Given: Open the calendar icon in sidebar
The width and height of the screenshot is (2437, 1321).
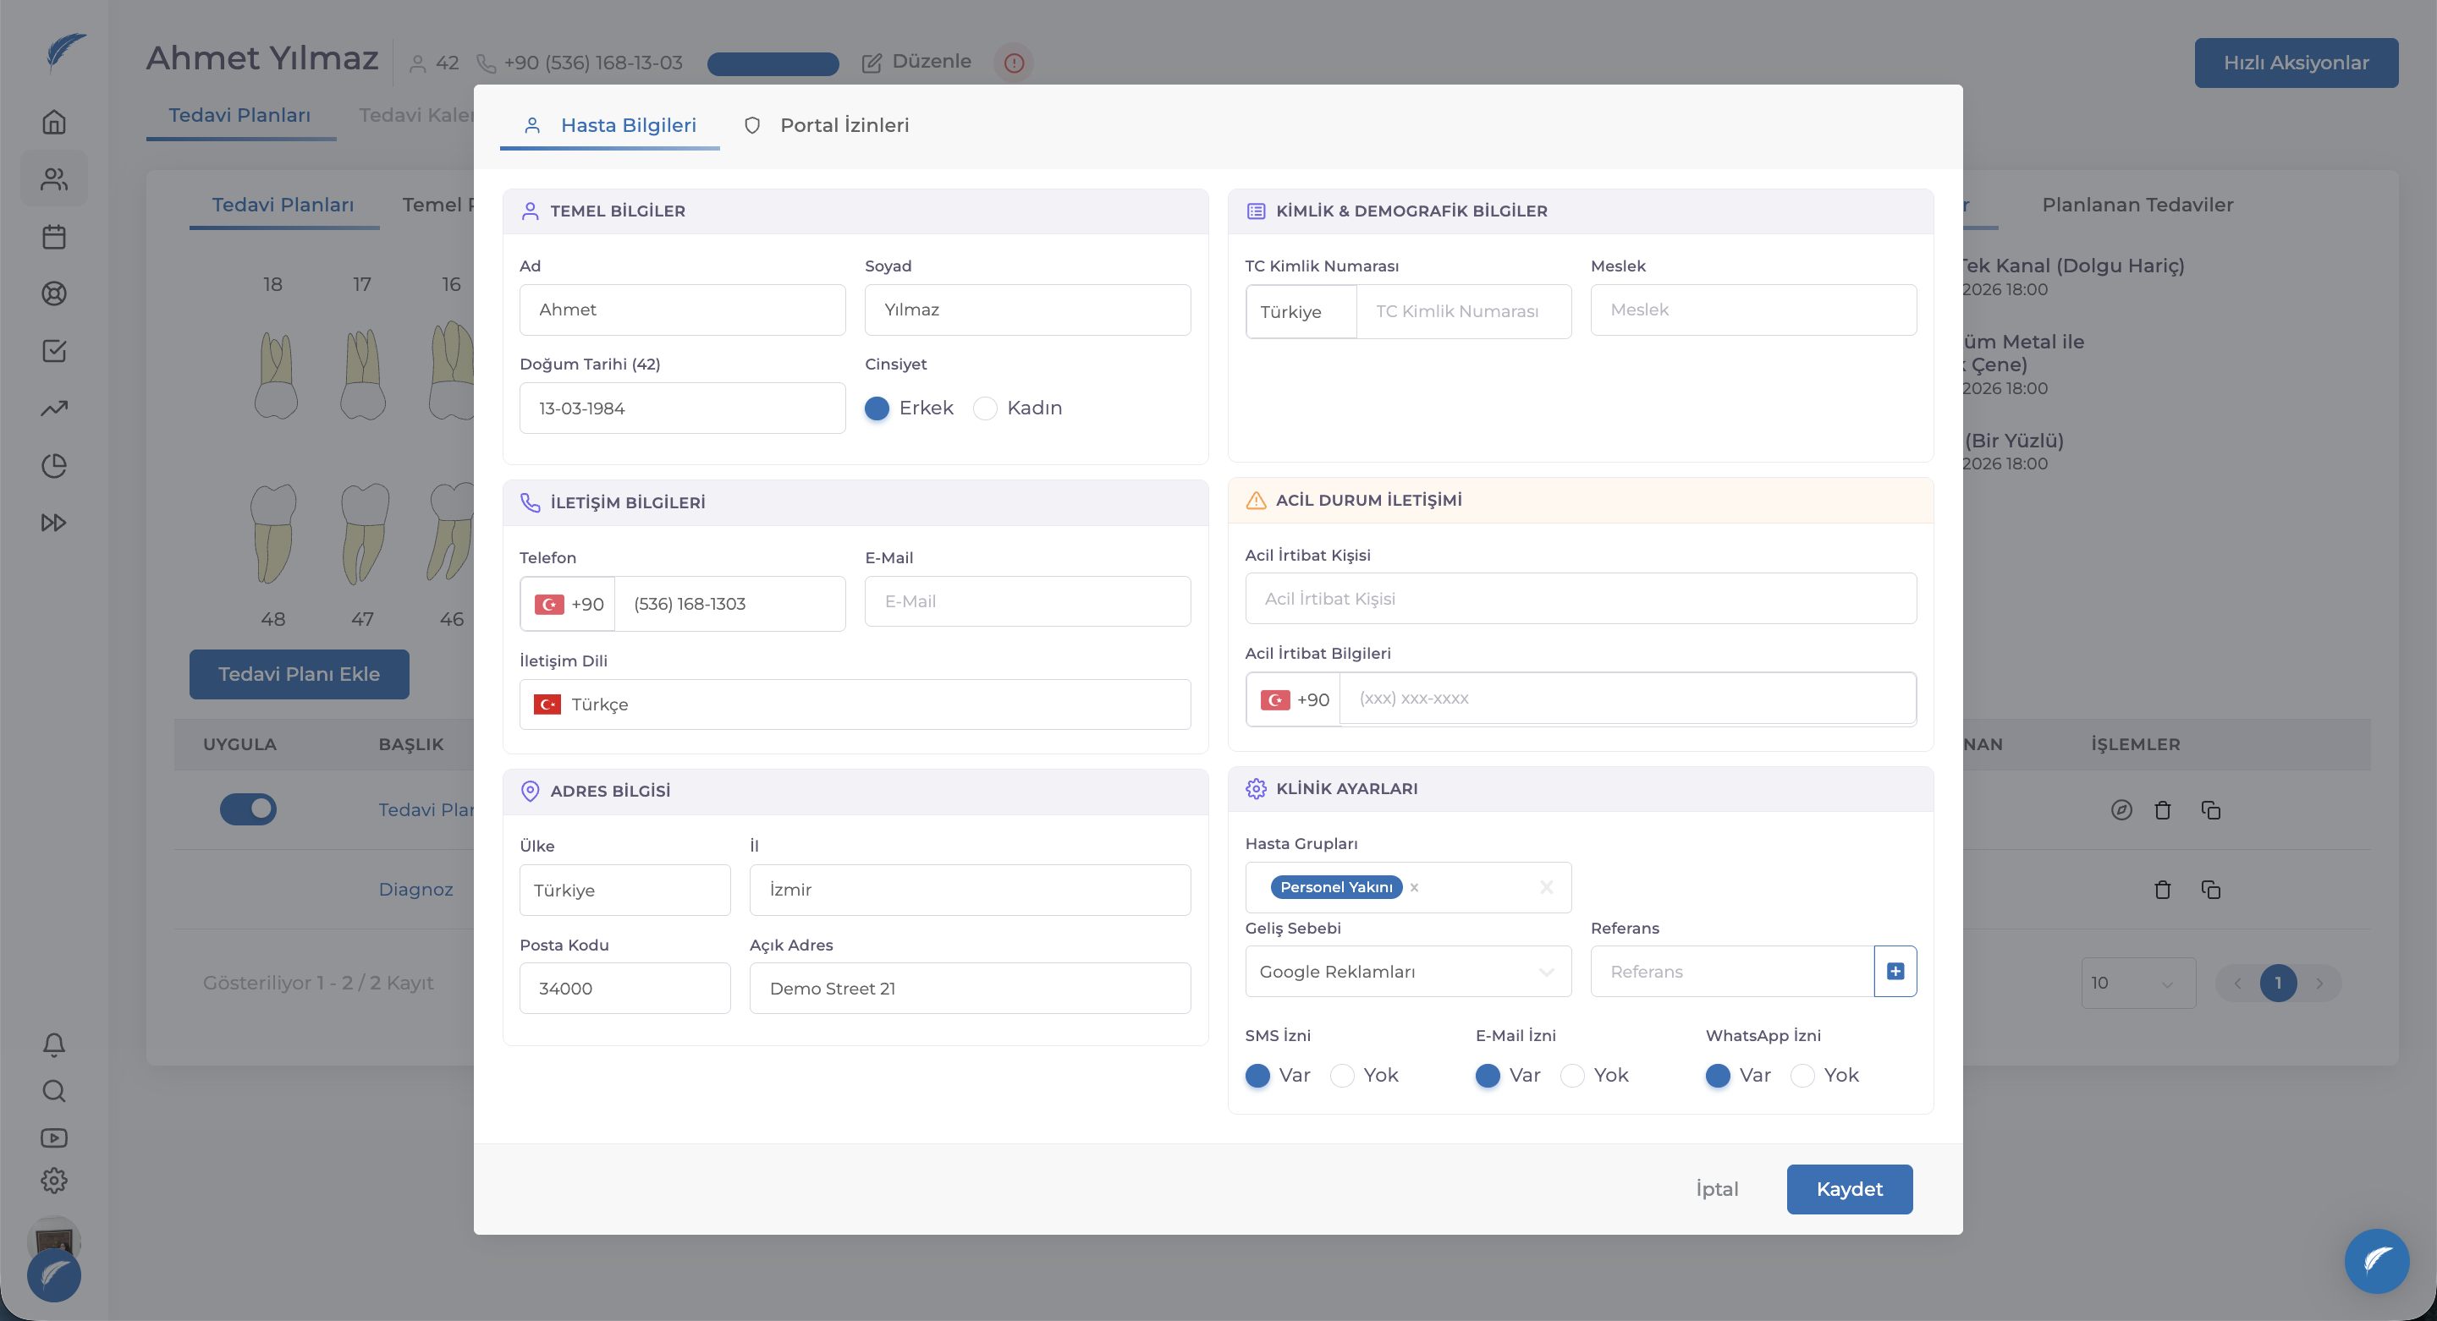Looking at the screenshot, I should click(54, 237).
